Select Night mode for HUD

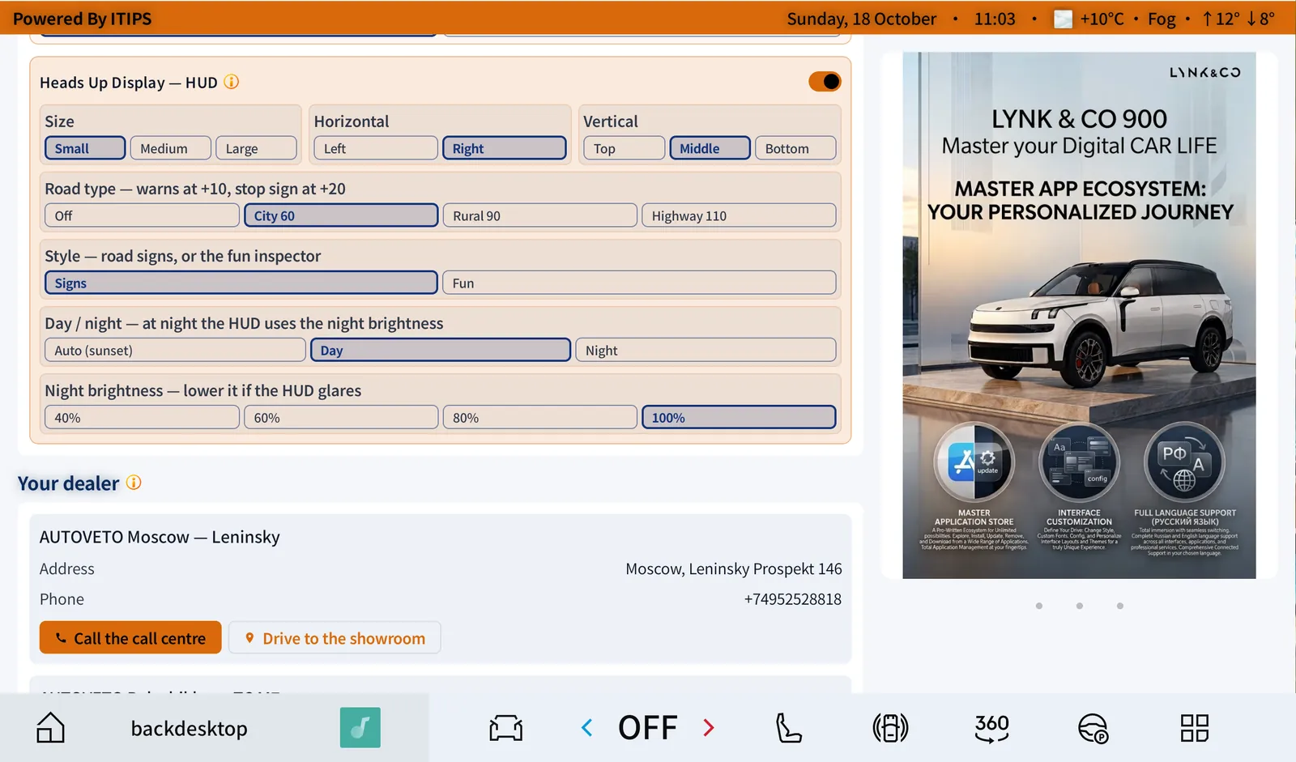706,350
